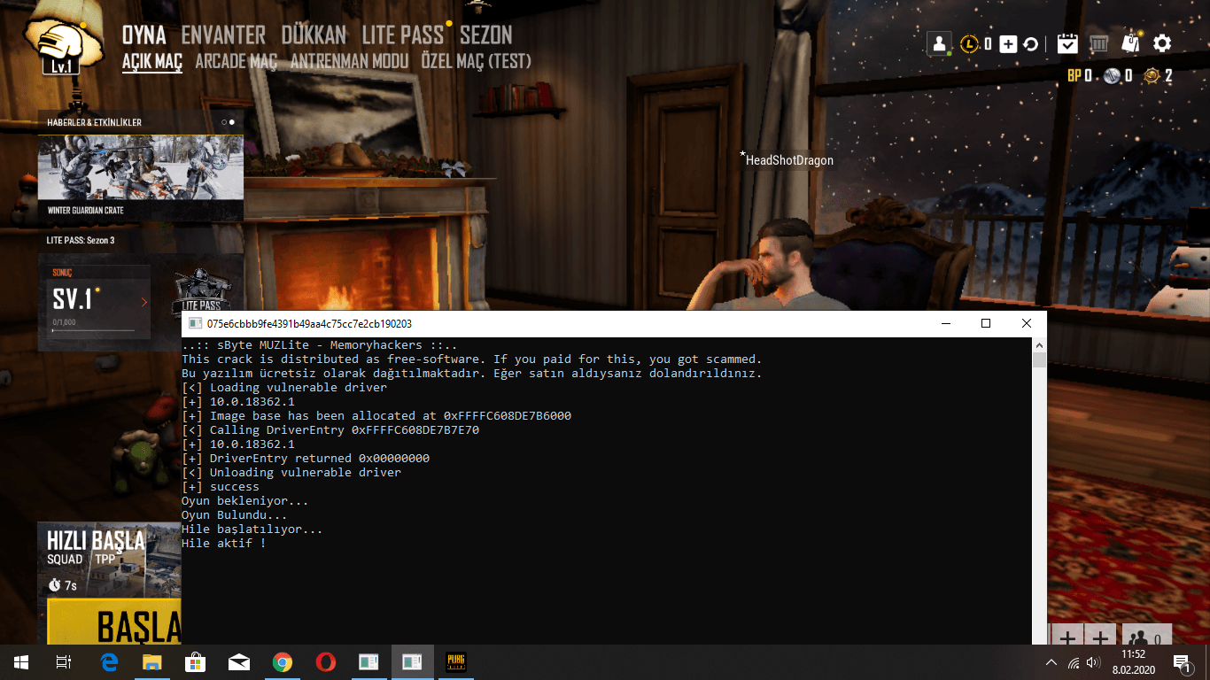1210x680 pixels.
Task: Open the friend status profile icon
Action: point(940,43)
